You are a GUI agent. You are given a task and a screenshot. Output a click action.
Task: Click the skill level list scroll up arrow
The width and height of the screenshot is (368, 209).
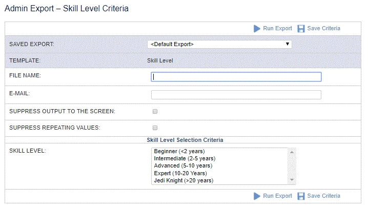pyautogui.click(x=292, y=152)
